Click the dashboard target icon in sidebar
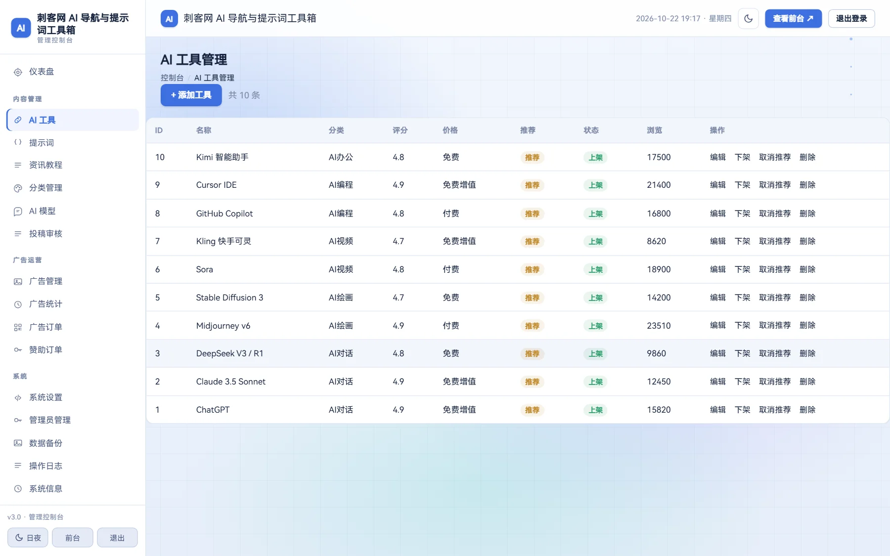Viewport: 890px width, 556px height. 18,72
